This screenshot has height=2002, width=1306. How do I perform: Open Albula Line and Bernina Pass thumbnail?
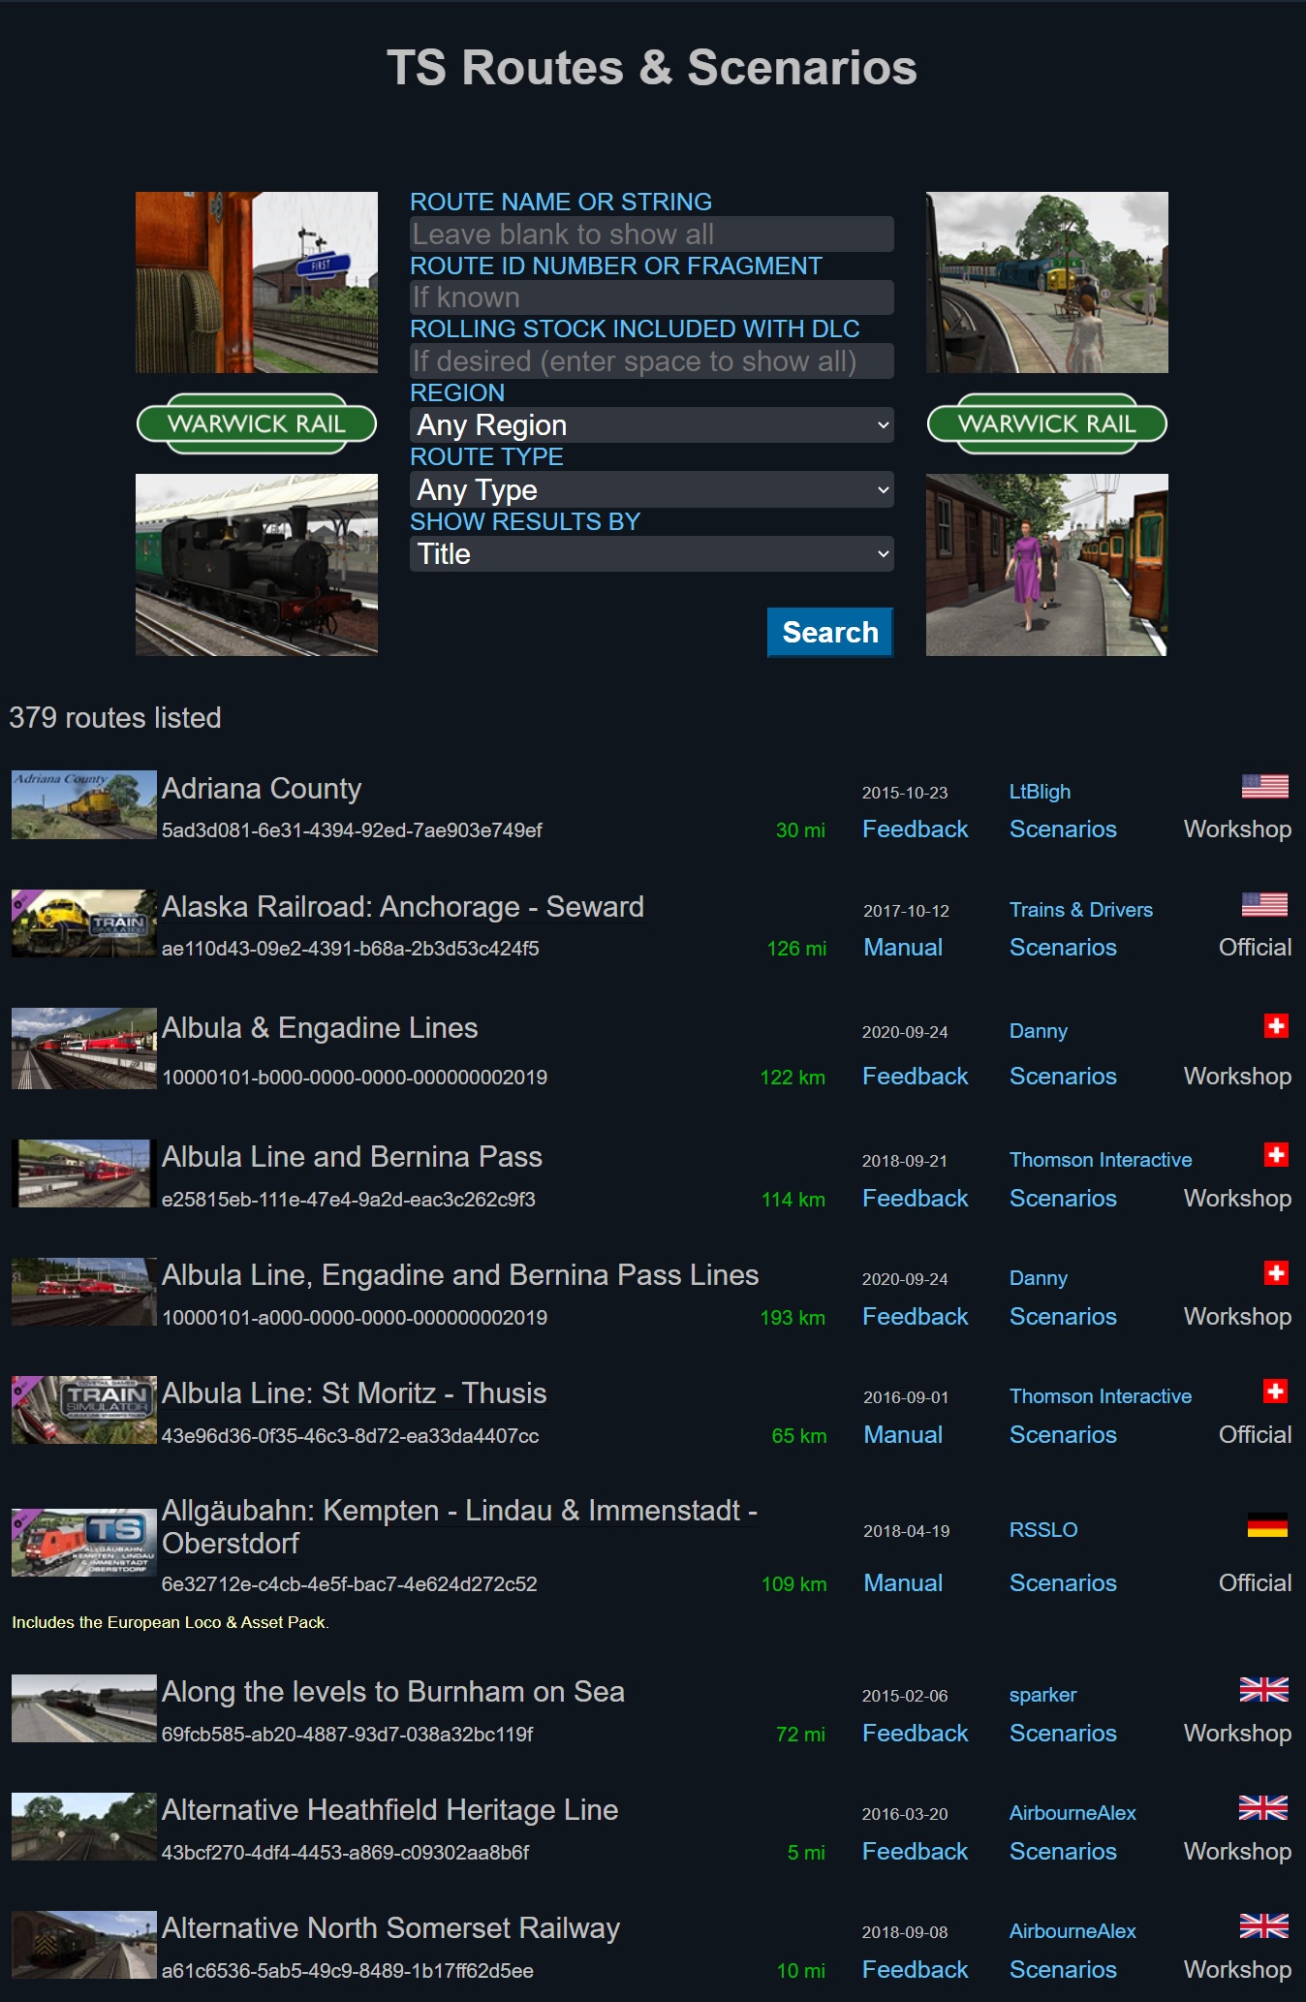tap(84, 1173)
